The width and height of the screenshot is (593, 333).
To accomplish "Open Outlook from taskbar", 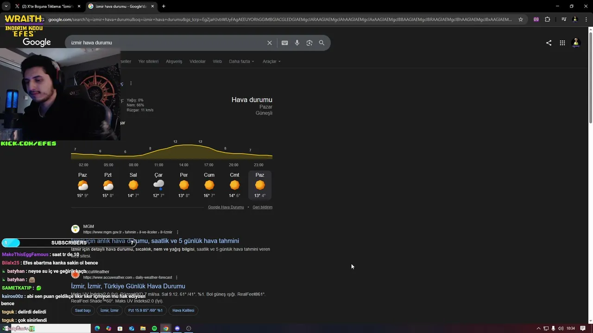I will (132, 328).
